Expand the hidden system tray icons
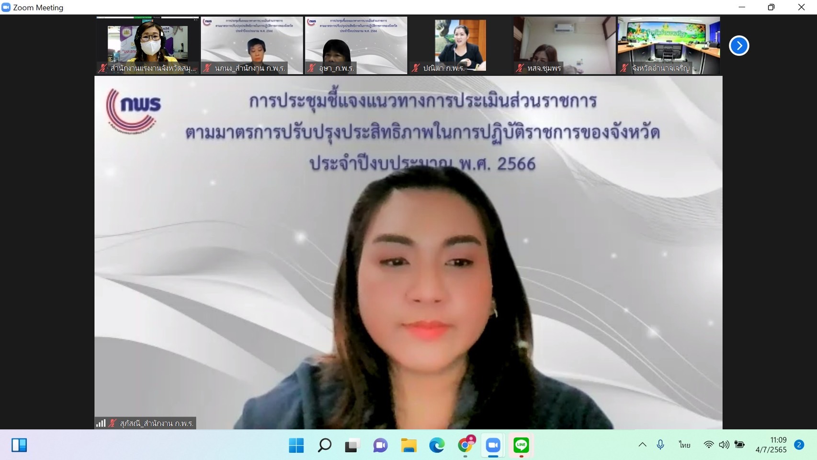817x460 pixels. [x=642, y=445]
